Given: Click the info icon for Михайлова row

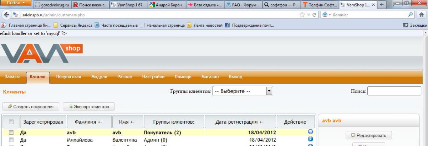Looking at the screenshot, I should click(x=310, y=140).
